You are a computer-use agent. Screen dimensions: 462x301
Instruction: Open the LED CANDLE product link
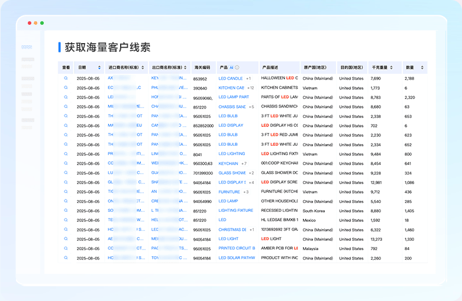coord(231,78)
